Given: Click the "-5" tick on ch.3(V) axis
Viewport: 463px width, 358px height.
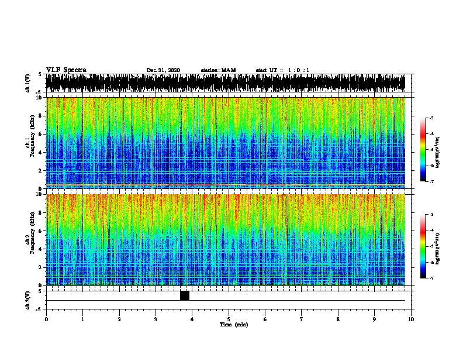Looking at the screenshot, I should (39, 309).
